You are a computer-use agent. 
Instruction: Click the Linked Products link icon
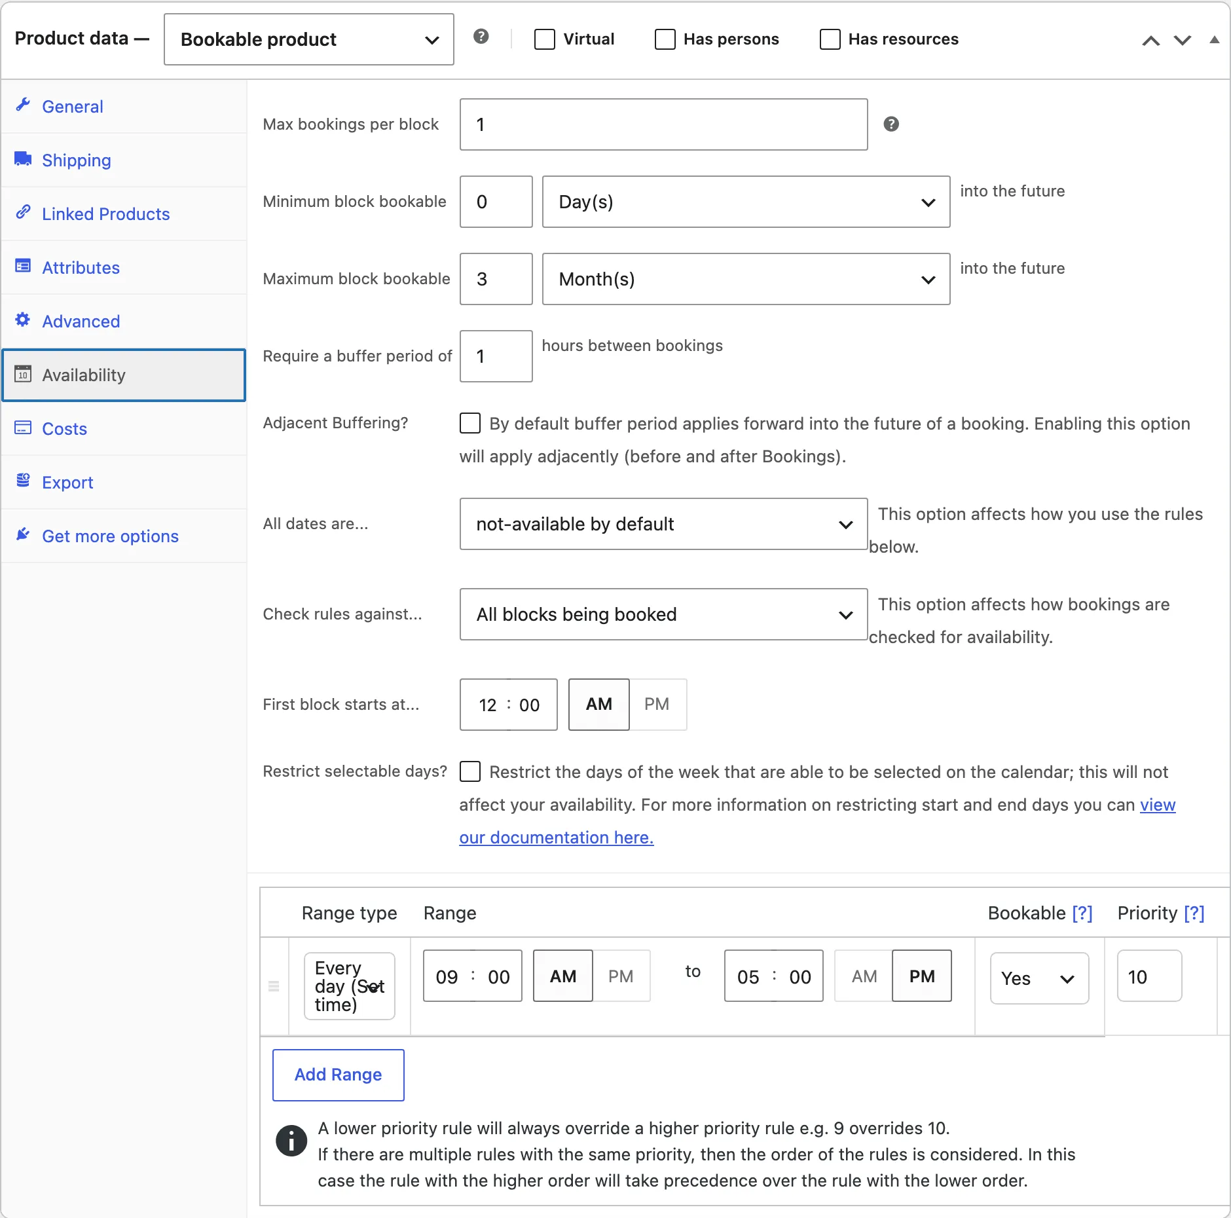point(23,212)
